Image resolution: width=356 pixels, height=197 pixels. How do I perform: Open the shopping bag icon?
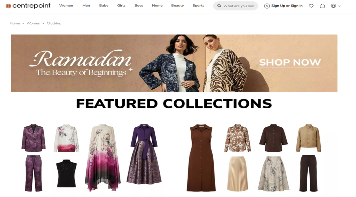tap(322, 6)
